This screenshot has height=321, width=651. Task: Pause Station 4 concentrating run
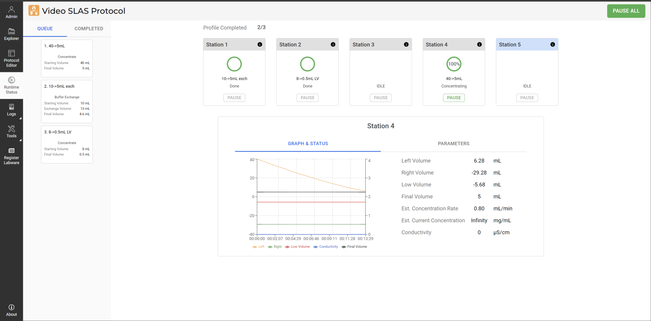point(454,98)
